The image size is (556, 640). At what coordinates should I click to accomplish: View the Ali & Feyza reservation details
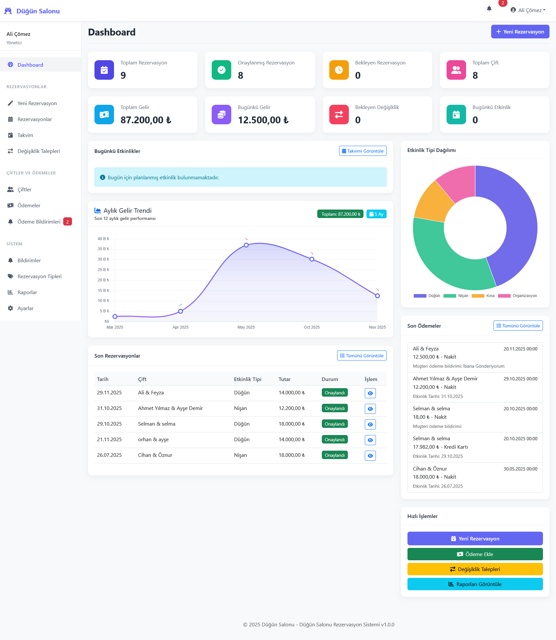pos(370,393)
